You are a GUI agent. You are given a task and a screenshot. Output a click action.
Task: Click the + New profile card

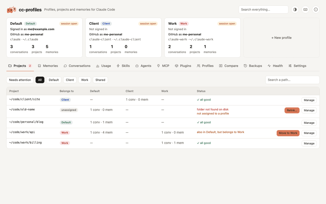point(281,38)
